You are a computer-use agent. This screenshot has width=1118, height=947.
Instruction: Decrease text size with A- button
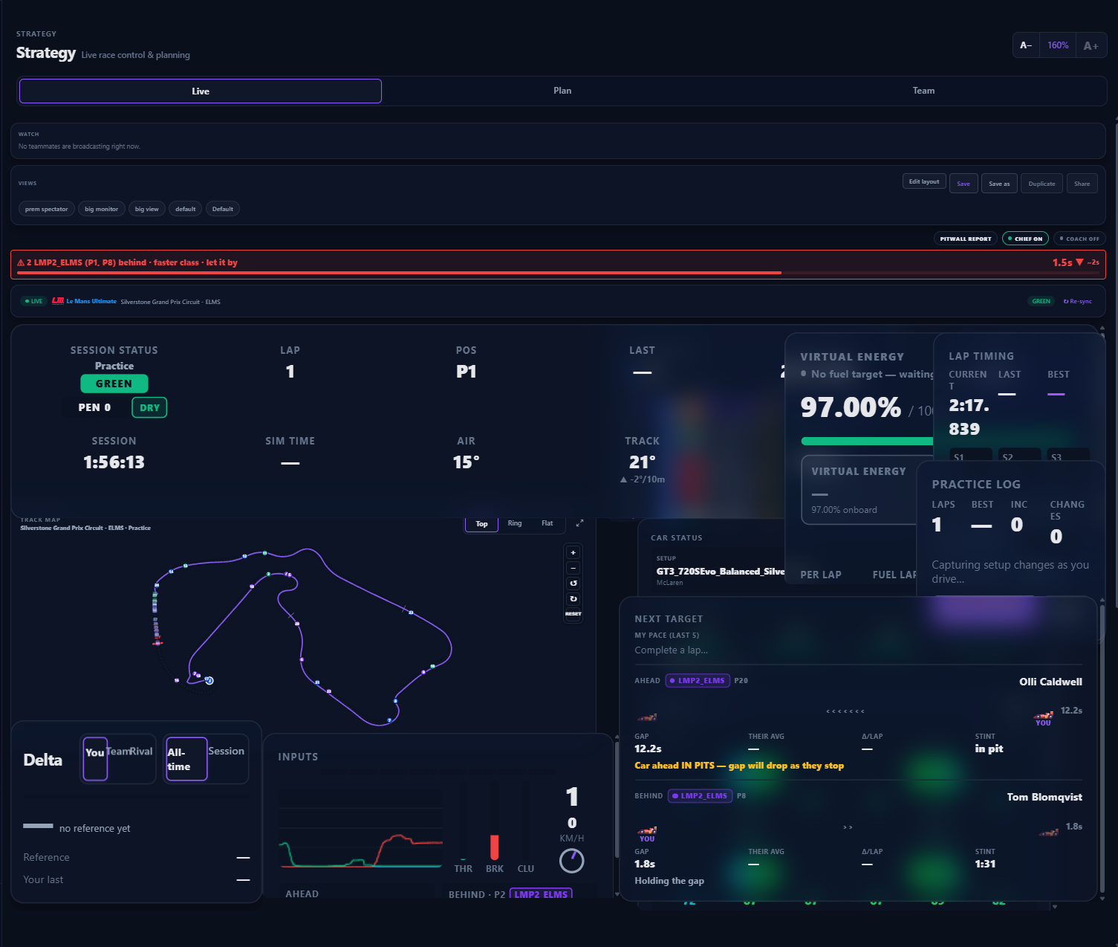pos(1026,45)
